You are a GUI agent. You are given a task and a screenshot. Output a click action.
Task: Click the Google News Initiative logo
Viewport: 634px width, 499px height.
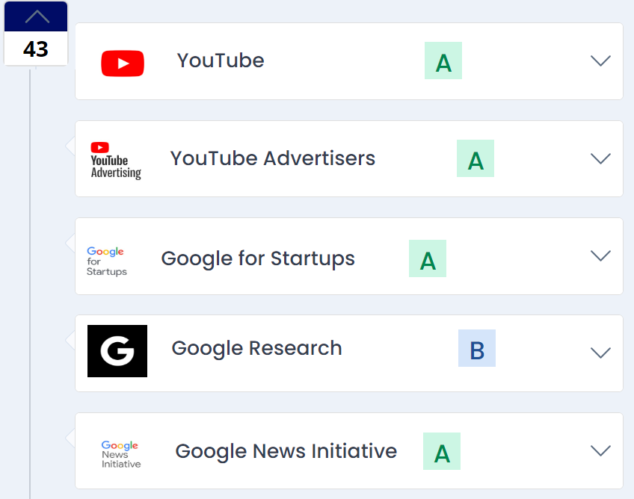tap(121, 455)
